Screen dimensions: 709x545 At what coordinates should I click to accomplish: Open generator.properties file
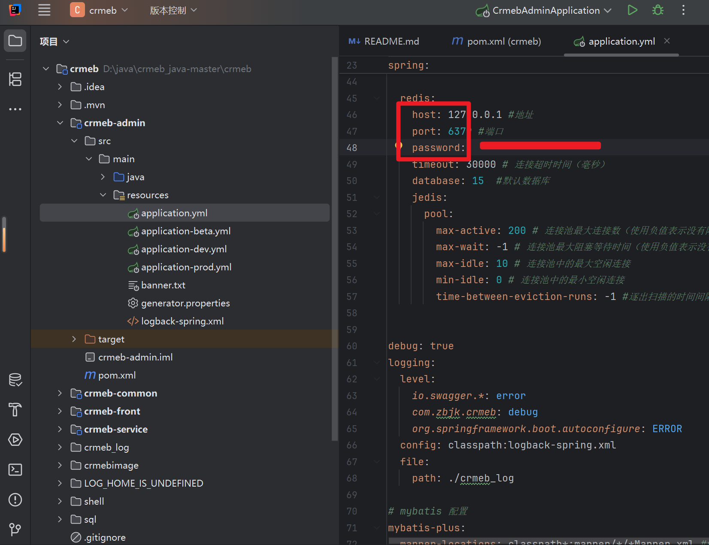(185, 303)
